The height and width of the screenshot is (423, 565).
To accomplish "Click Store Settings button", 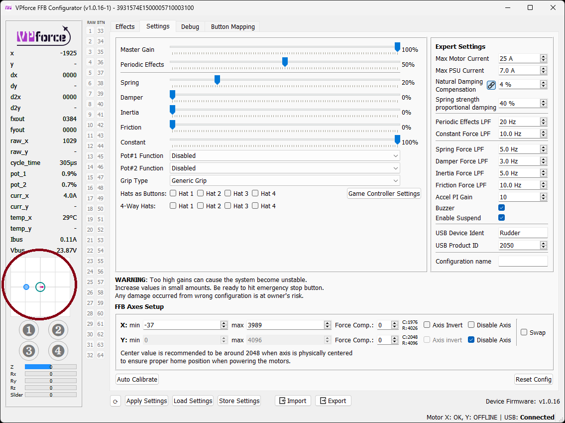I will [239, 401].
